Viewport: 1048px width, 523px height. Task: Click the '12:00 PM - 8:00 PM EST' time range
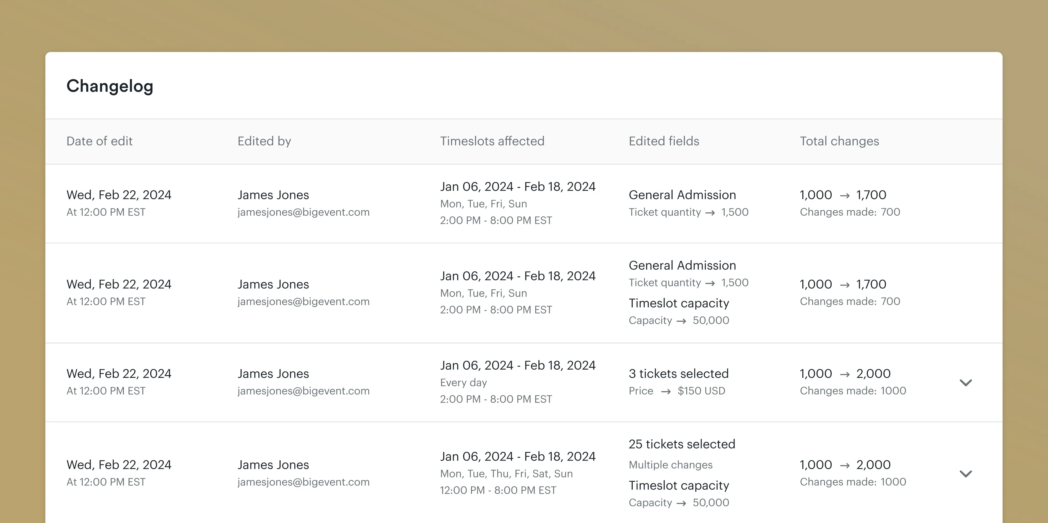coord(497,490)
